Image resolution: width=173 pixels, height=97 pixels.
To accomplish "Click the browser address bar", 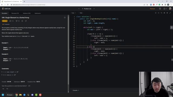I will click(x=76, y=5).
